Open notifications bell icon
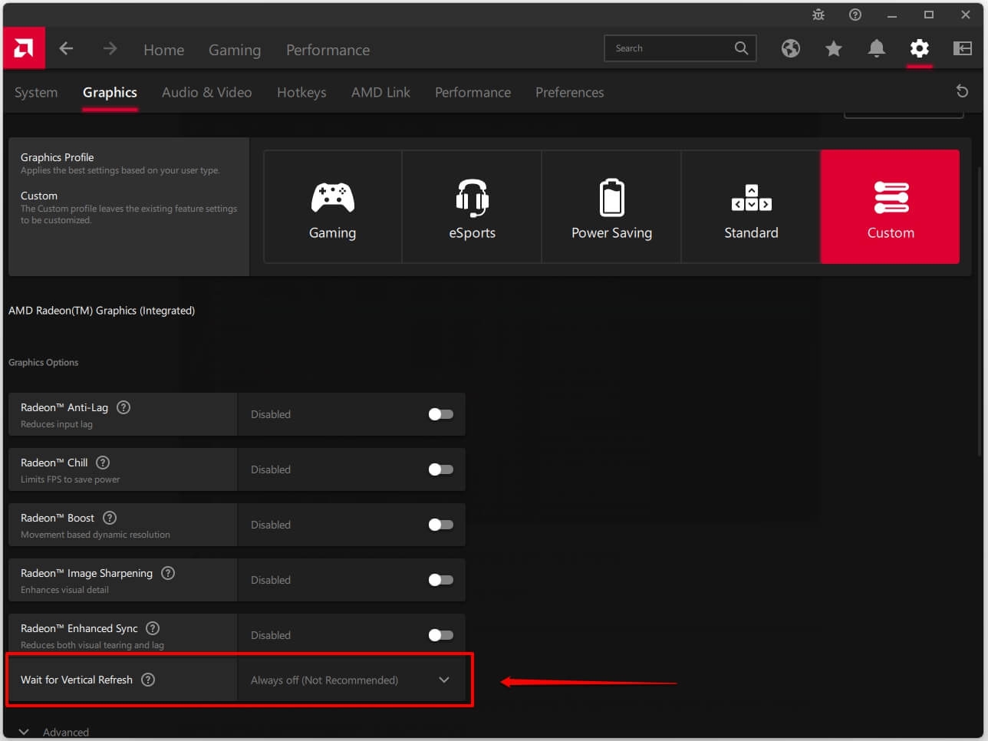This screenshot has width=988, height=741. point(877,49)
